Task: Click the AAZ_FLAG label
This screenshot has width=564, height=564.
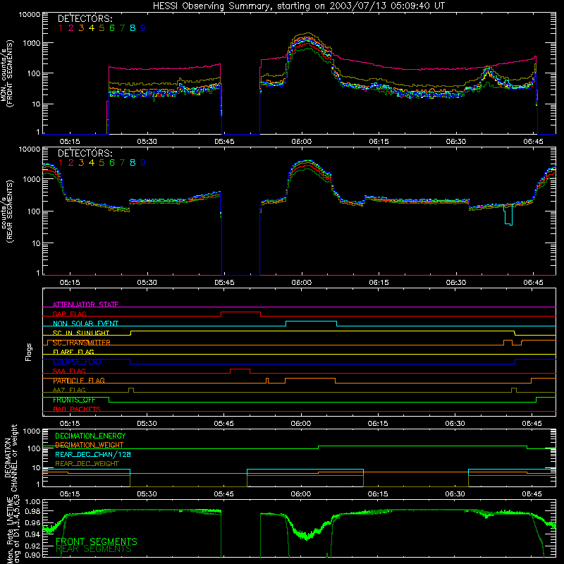Action: tap(69, 390)
